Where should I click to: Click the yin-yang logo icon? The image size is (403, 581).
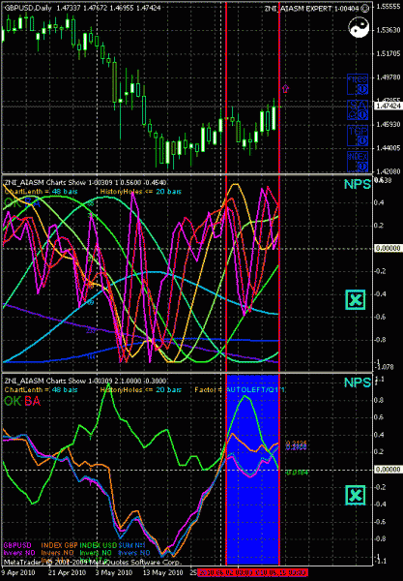[359, 28]
